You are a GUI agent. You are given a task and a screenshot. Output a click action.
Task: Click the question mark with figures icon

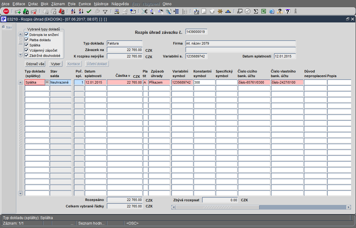(x=280, y=11)
